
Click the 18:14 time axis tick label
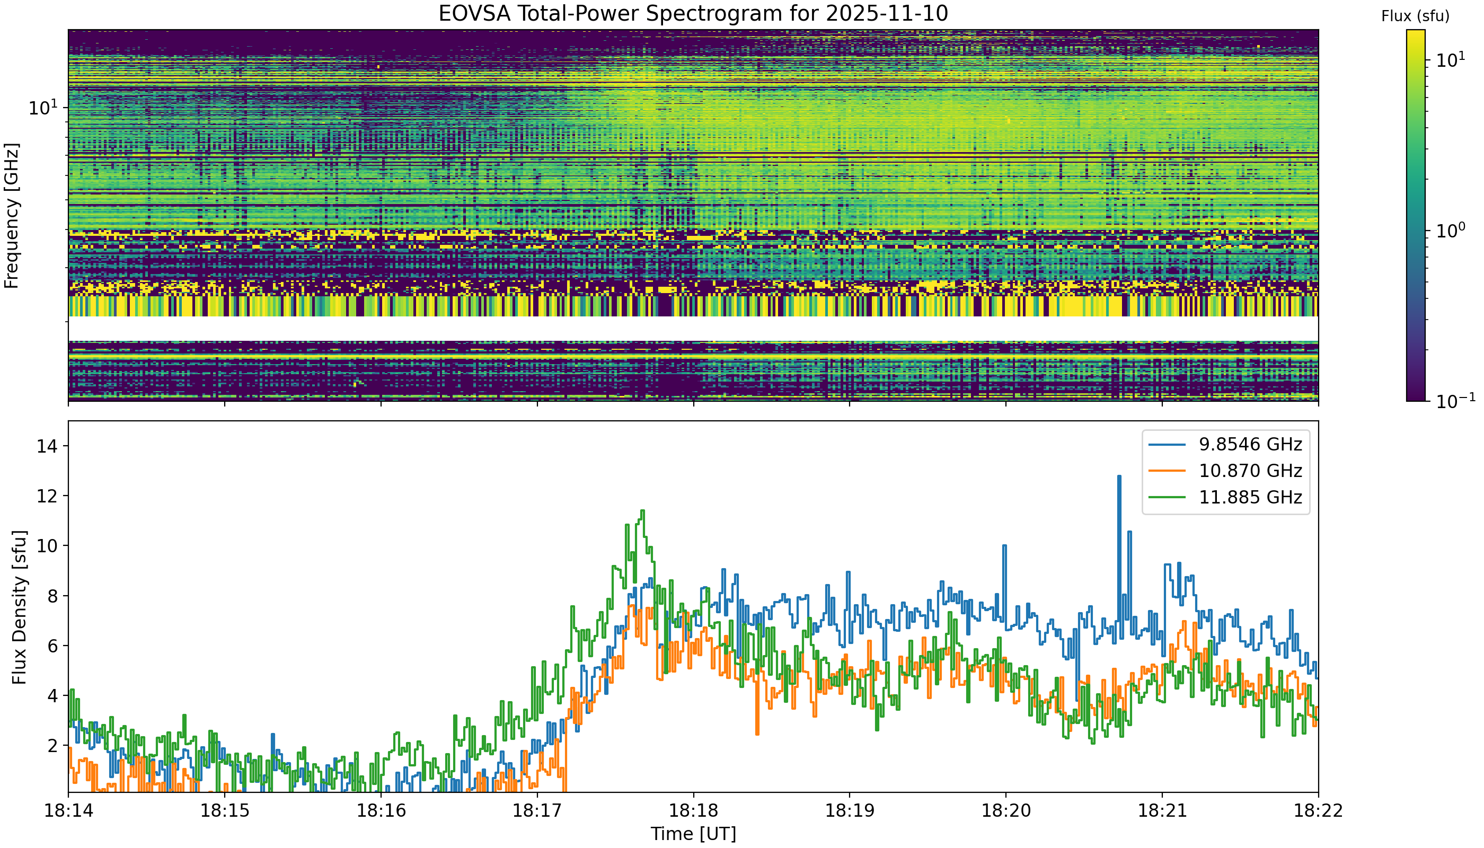click(x=68, y=811)
